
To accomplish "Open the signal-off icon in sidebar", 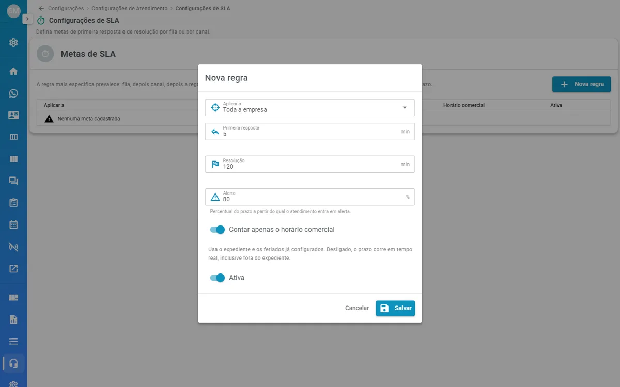I will pyautogui.click(x=13, y=247).
